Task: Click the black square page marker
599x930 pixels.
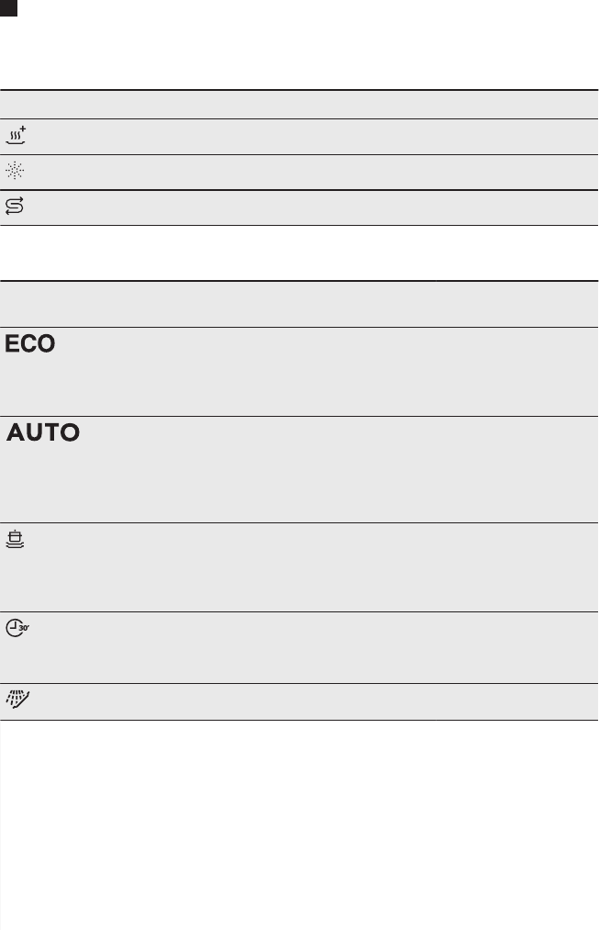Action: 8,7
